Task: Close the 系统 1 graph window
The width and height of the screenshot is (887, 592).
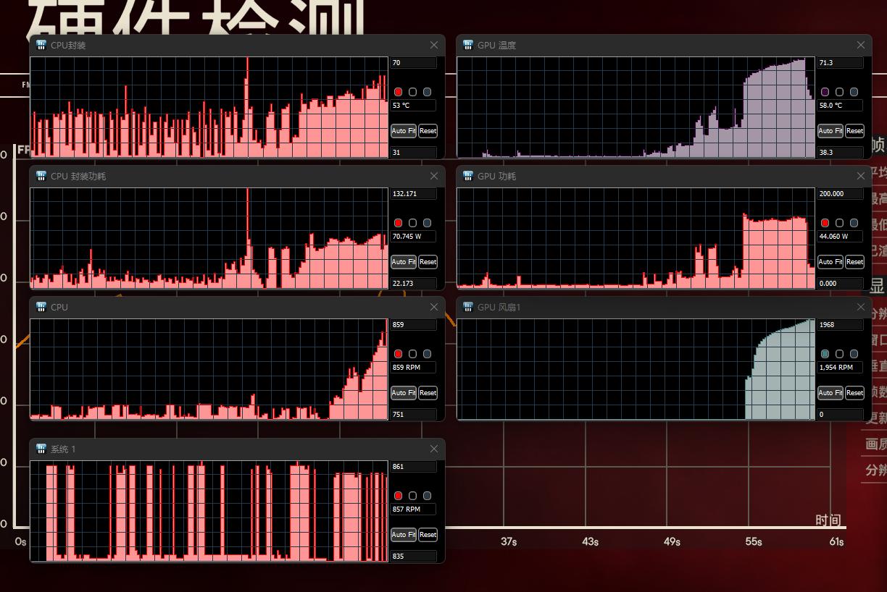Action: [433, 449]
